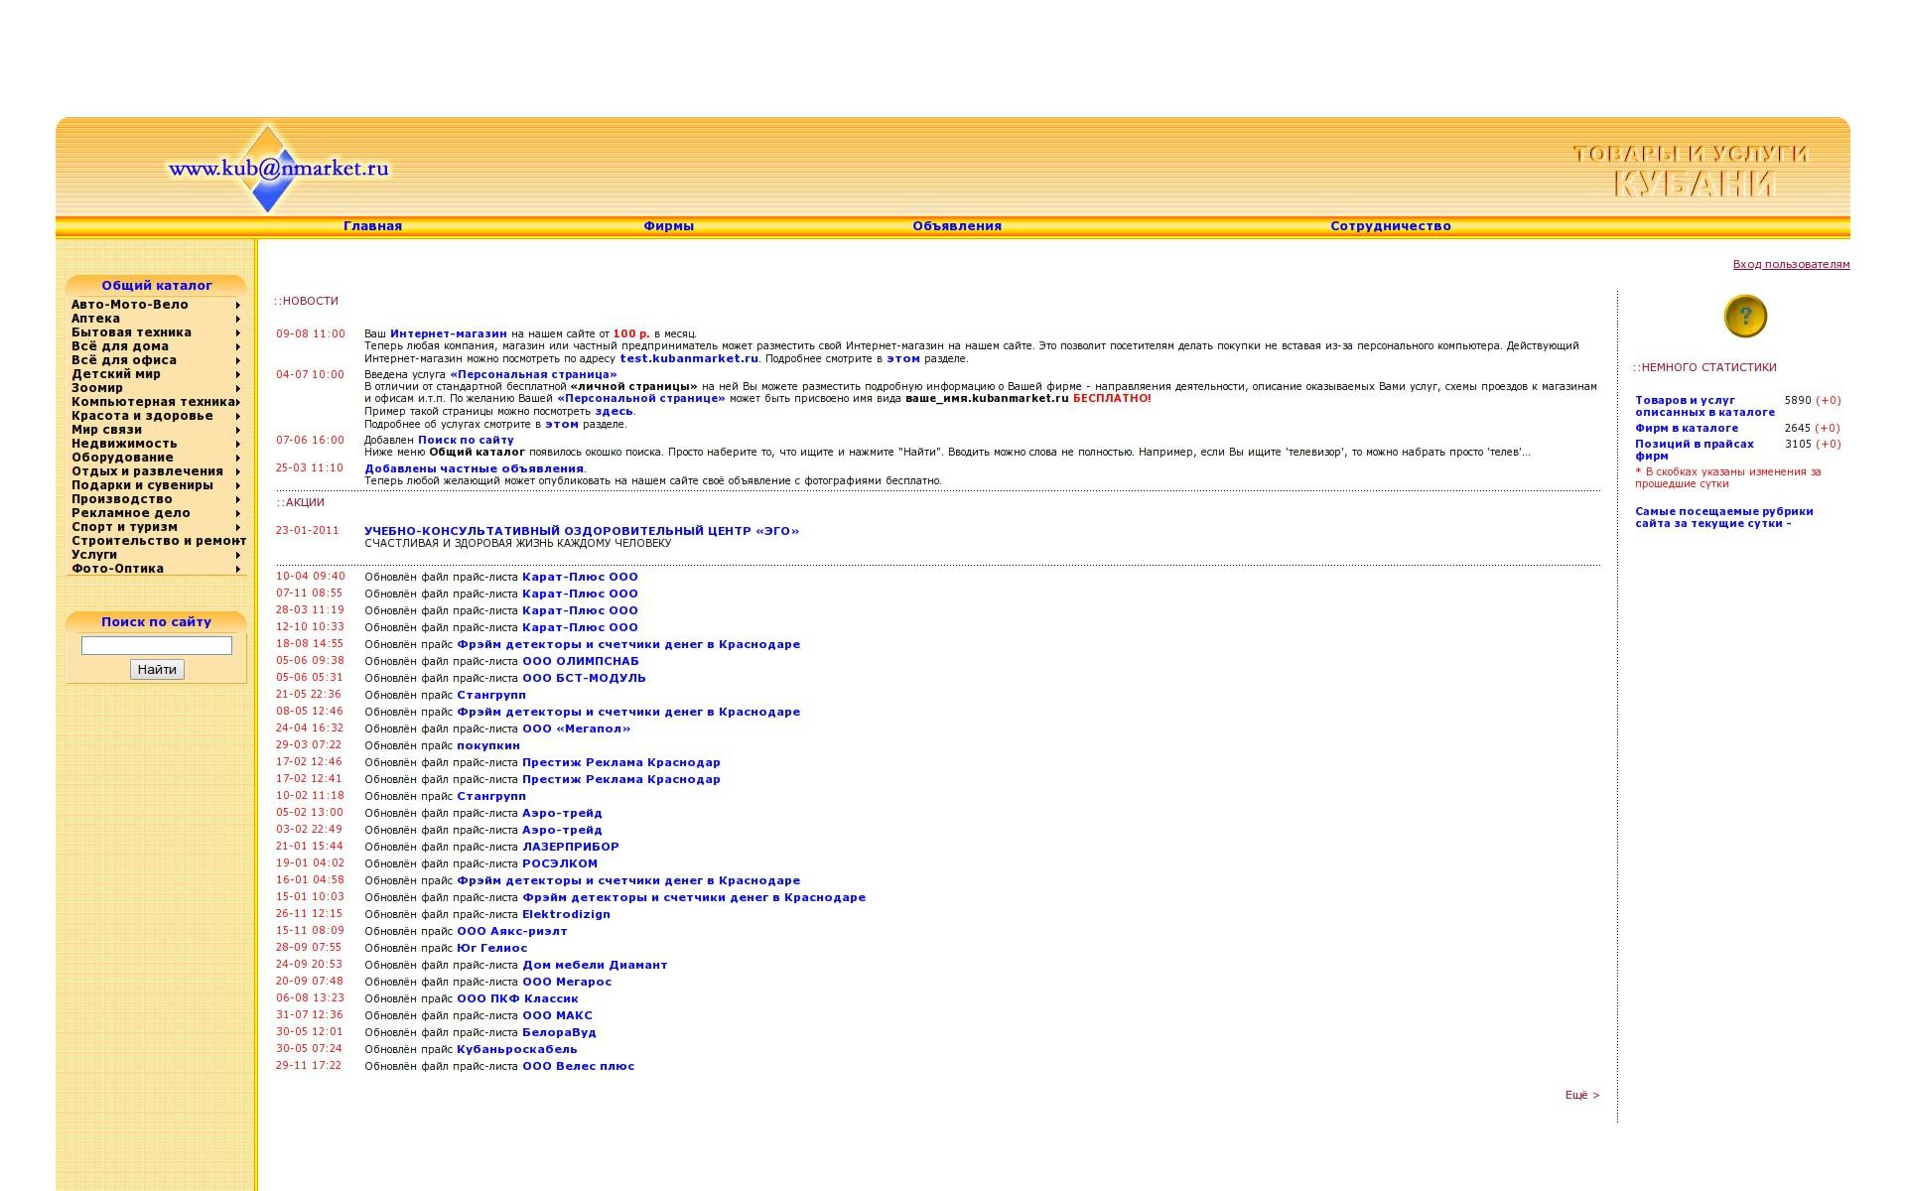Expand the Недвижимость category arrow
Screen dimensions: 1906x1191
click(238, 445)
